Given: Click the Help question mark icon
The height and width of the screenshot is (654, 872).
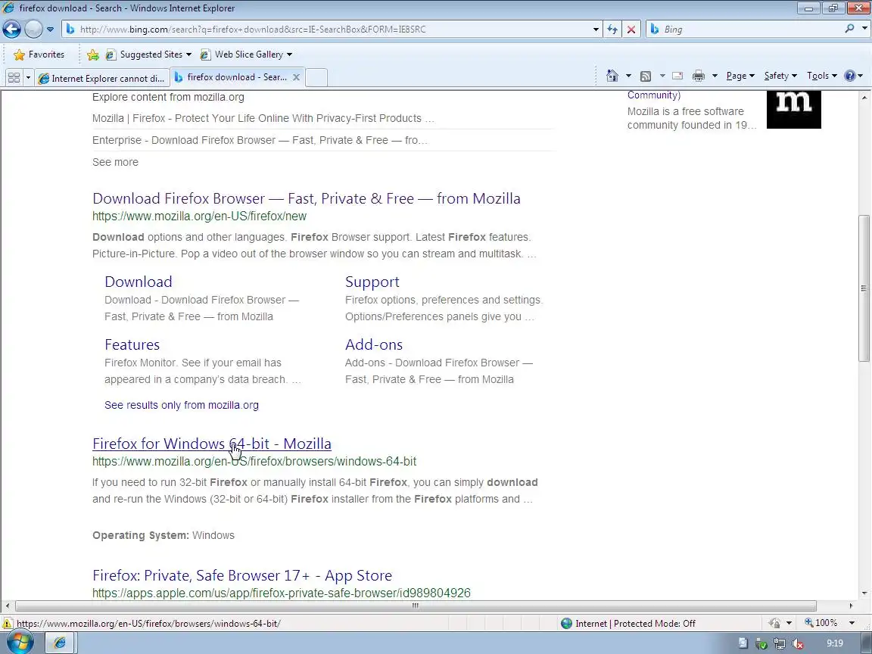Looking at the screenshot, I should point(850,76).
